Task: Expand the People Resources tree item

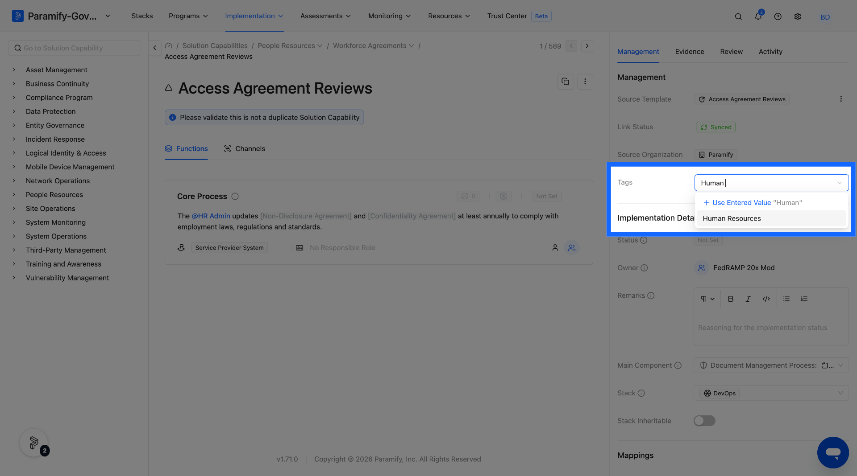Action: [x=14, y=195]
